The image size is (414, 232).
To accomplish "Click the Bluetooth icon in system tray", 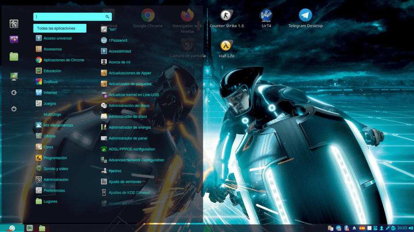I will (x=346, y=228).
